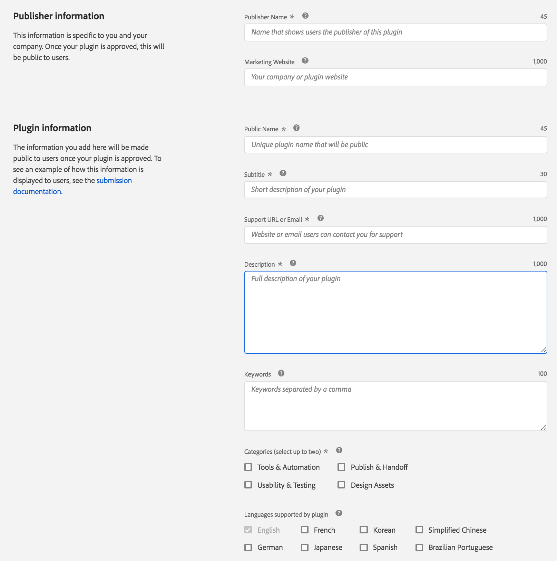Click the help icon beside Publisher Name
Viewport: 557px width, 561px height.
point(305,16)
